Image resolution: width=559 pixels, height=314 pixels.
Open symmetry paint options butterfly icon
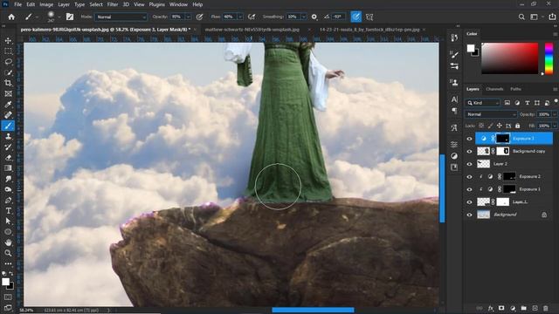[x=369, y=17]
